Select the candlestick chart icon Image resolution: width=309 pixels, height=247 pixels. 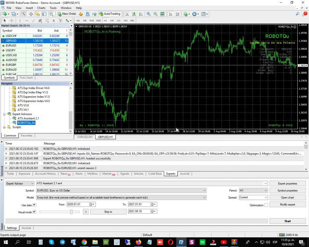click(x=134, y=14)
